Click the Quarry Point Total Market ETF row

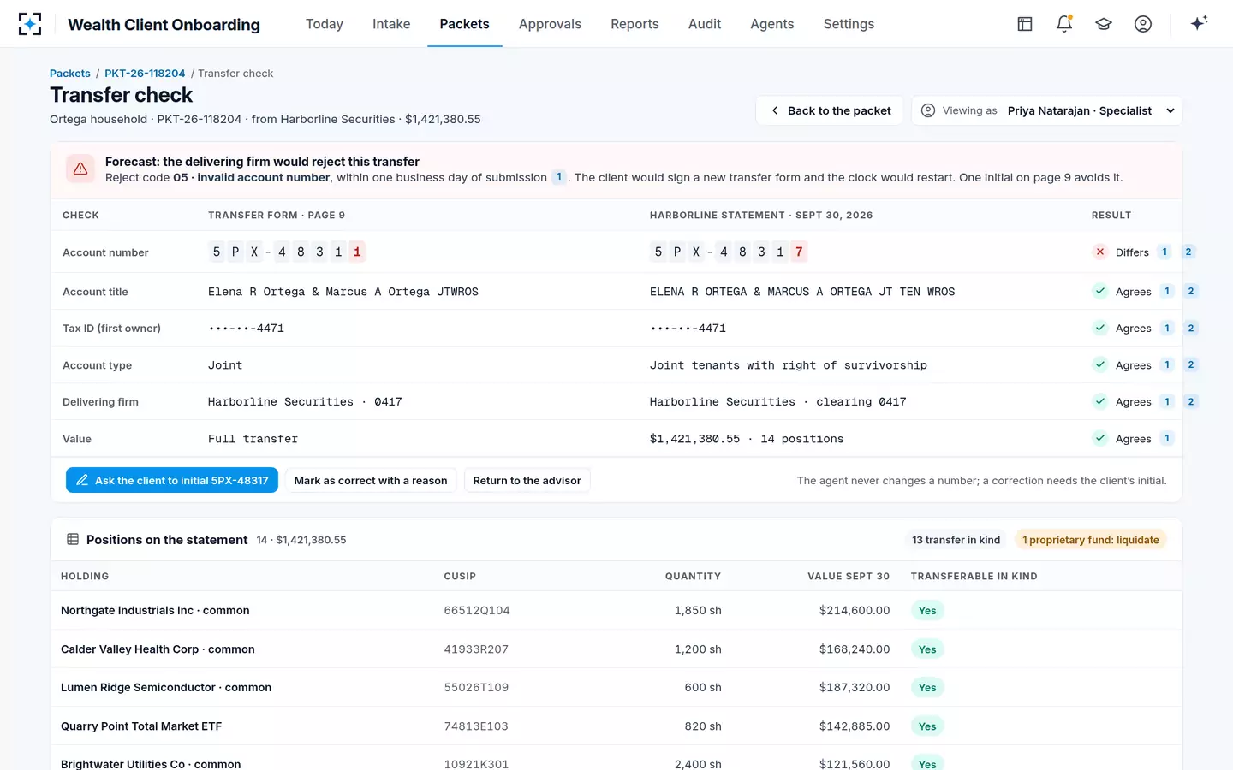(616, 726)
